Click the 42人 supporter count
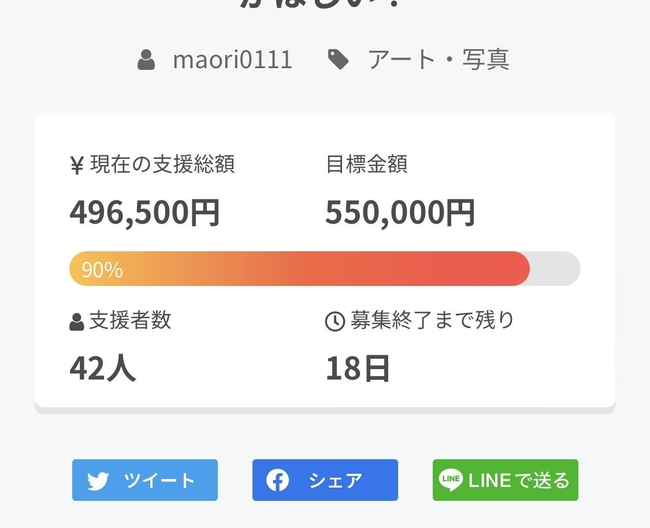 pyautogui.click(x=103, y=369)
